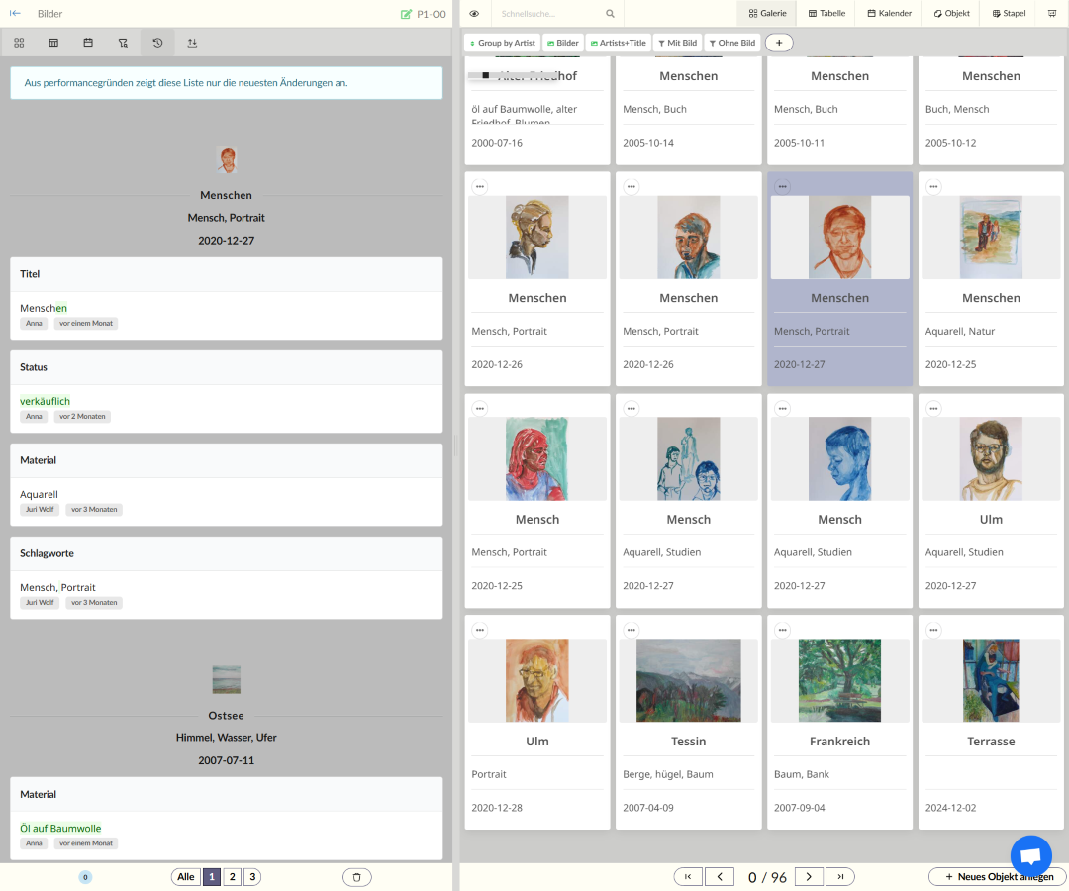
Task: Click the sort/export arrows icon in left toolbar
Action: [192, 43]
